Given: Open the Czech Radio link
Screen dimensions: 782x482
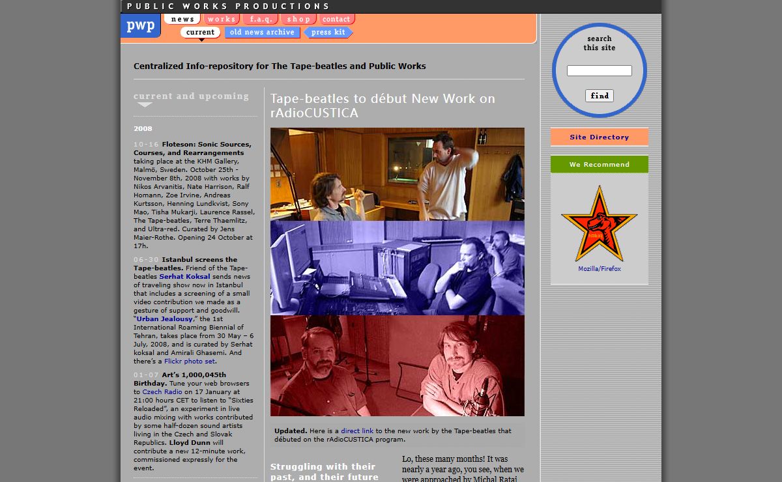Looking at the screenshot, I should [162, 391].
